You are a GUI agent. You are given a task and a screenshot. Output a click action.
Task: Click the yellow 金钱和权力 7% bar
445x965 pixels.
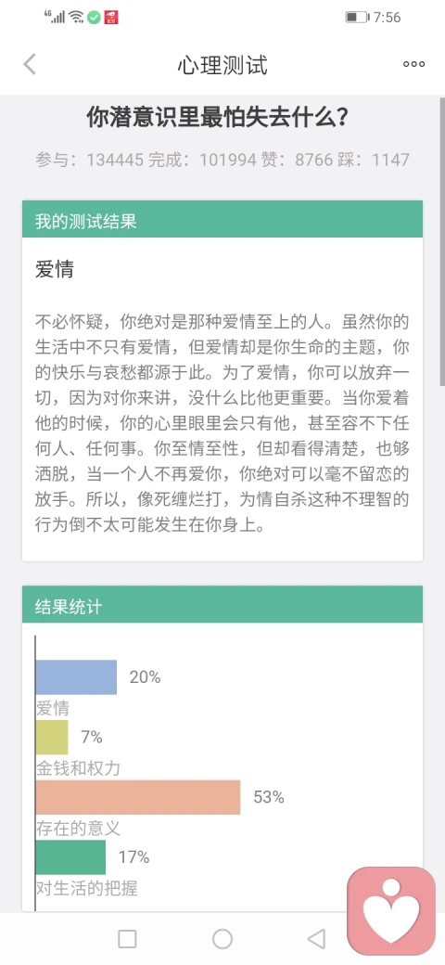[52, 738]
